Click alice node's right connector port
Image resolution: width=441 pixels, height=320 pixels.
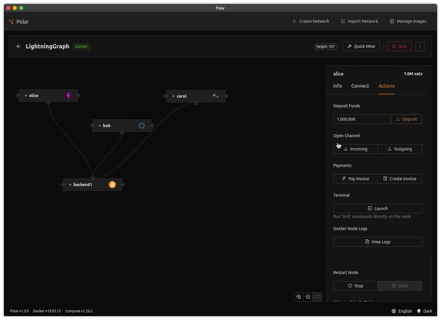point(78,96)
